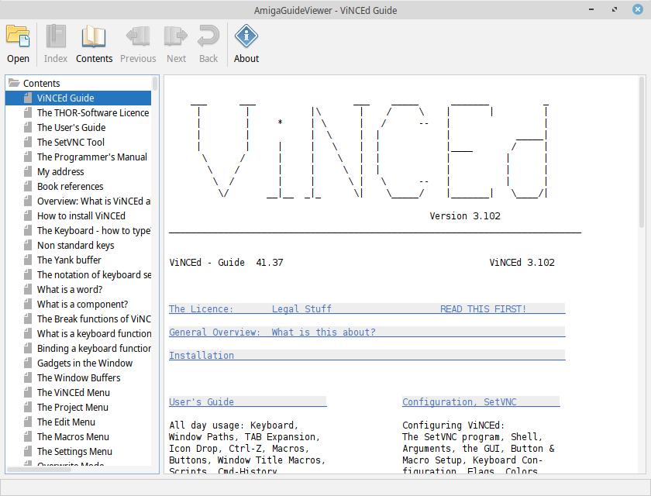Open the Index toolbar button

[55, 36]
